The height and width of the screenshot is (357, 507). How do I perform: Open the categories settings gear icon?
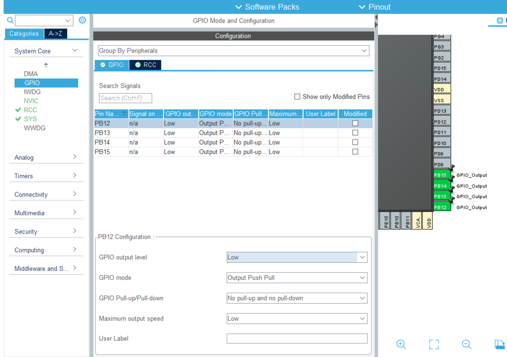tap(82, 20)
